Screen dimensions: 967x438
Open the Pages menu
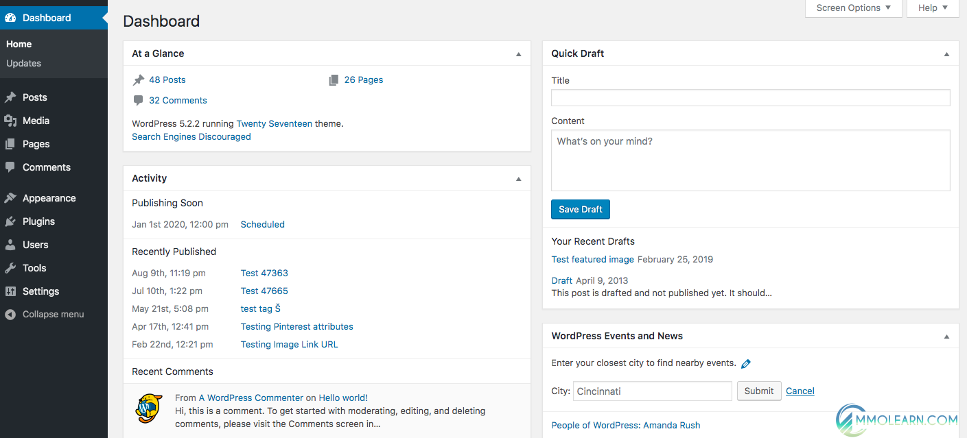54,144
